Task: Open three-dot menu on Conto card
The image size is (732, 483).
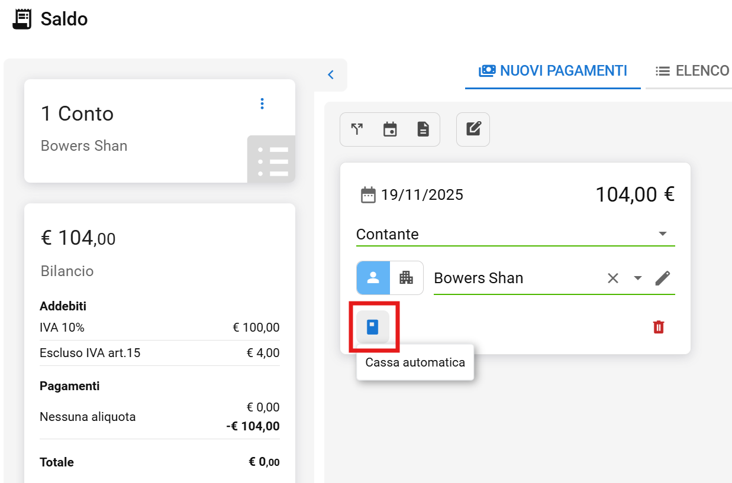Action: click(262, 104)
